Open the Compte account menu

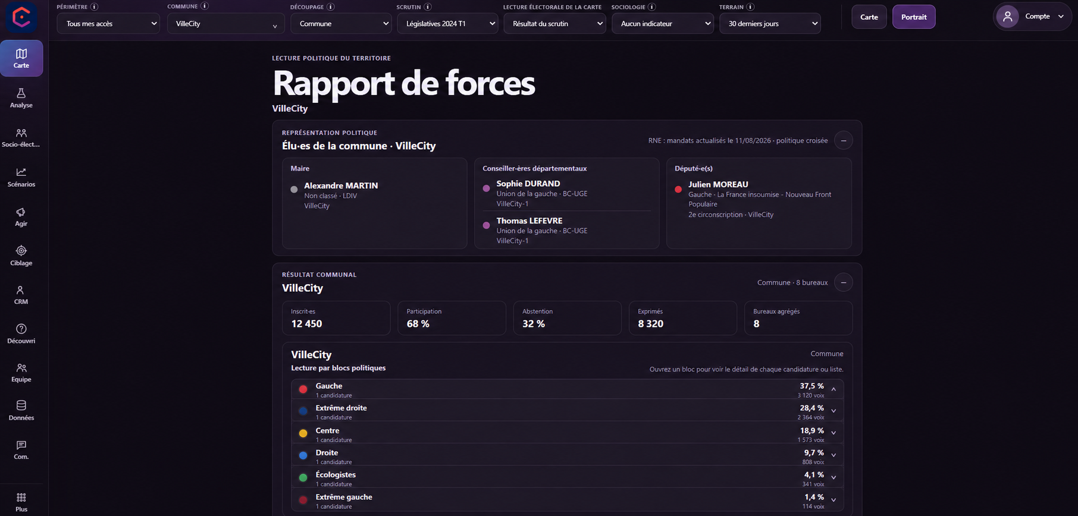pyautogui.click(x=1032, y=17)
